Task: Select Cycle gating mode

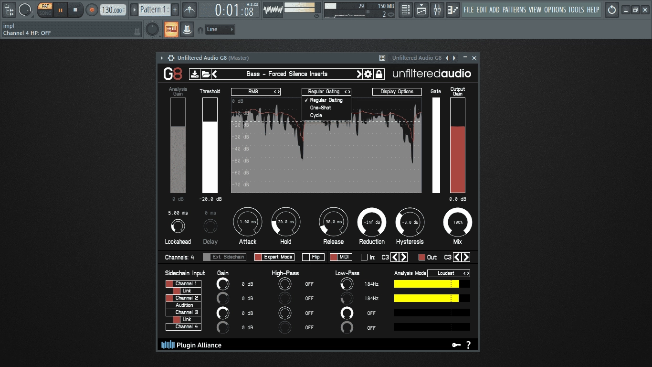Action: coord(326,116)
